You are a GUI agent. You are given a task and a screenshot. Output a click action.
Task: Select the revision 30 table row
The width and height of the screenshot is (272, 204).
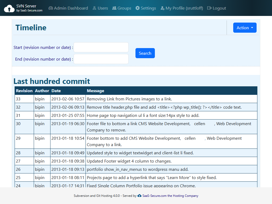point(133,127)
